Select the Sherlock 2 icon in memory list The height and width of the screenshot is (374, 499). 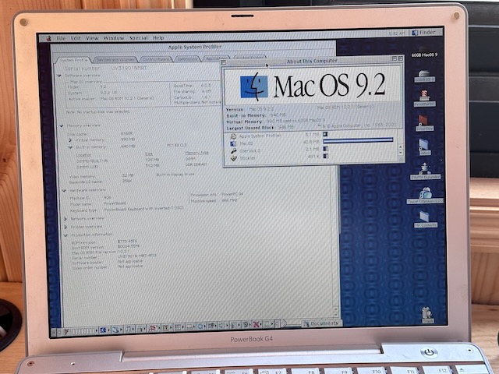tap(234, 151)
